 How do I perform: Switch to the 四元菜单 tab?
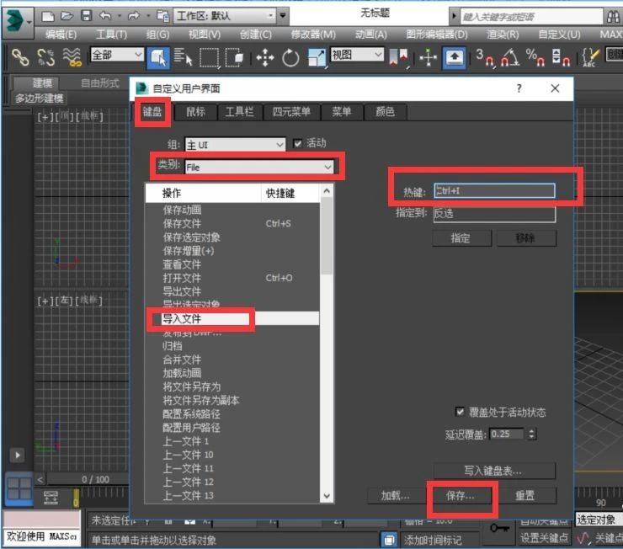291,112
